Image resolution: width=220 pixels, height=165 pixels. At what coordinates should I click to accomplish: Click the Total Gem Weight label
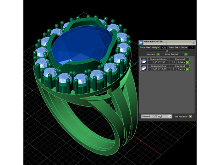click(x=150, y=48)
